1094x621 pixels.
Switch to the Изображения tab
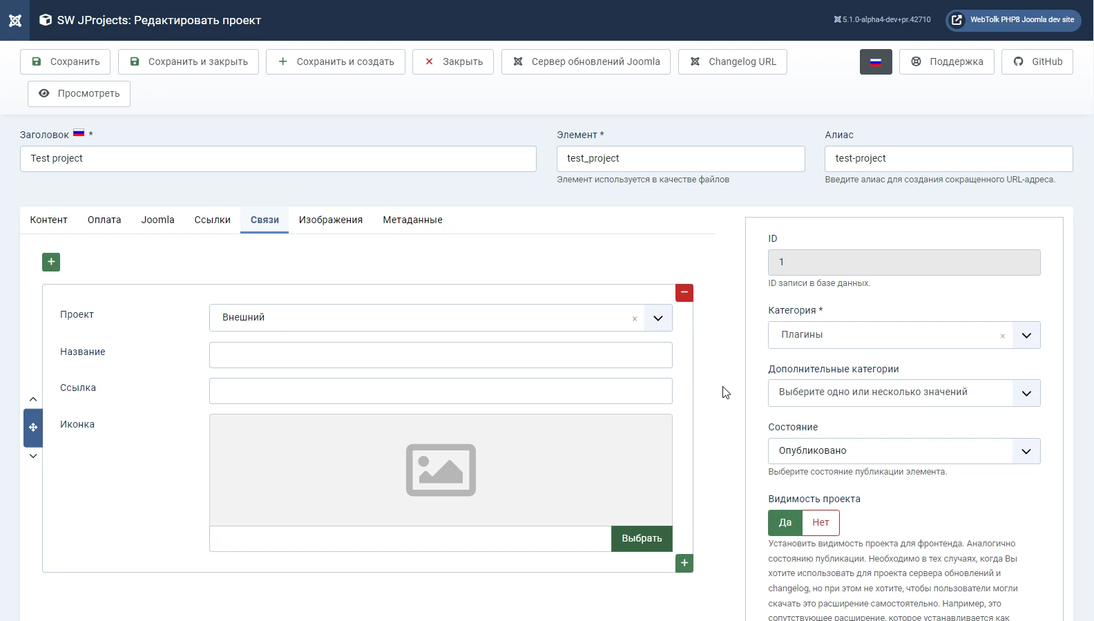tap(331, 220)
